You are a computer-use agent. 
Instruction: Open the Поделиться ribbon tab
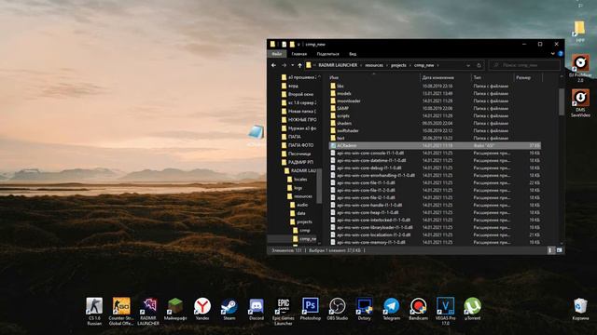327,54
